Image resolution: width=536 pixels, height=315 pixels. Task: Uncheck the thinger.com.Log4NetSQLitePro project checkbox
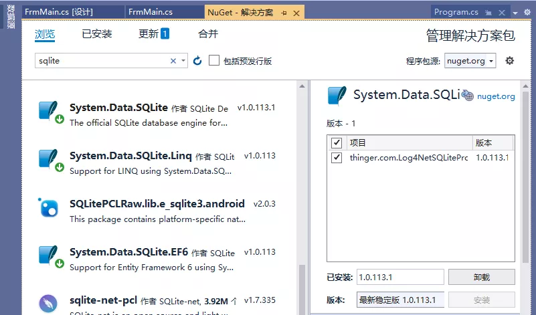click(x=337, y=158)
